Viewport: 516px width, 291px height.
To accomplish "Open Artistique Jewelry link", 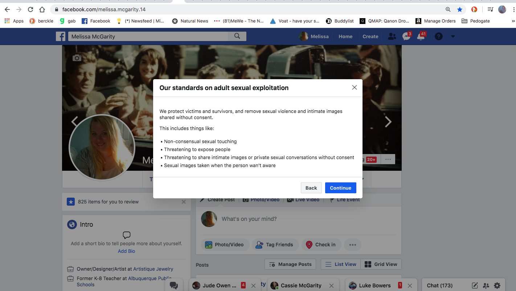I will [x=153, y=269].
